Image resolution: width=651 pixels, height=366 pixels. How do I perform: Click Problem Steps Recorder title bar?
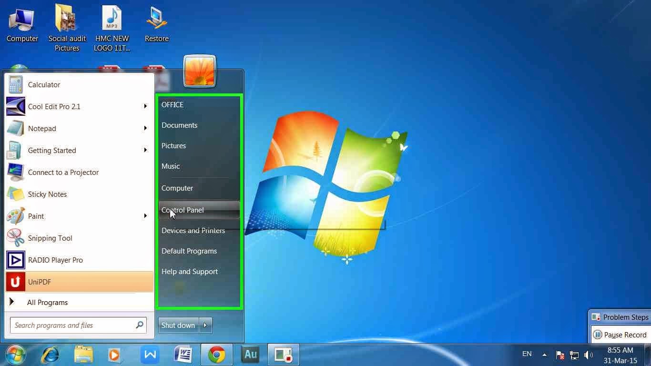[x=620, y=317]
